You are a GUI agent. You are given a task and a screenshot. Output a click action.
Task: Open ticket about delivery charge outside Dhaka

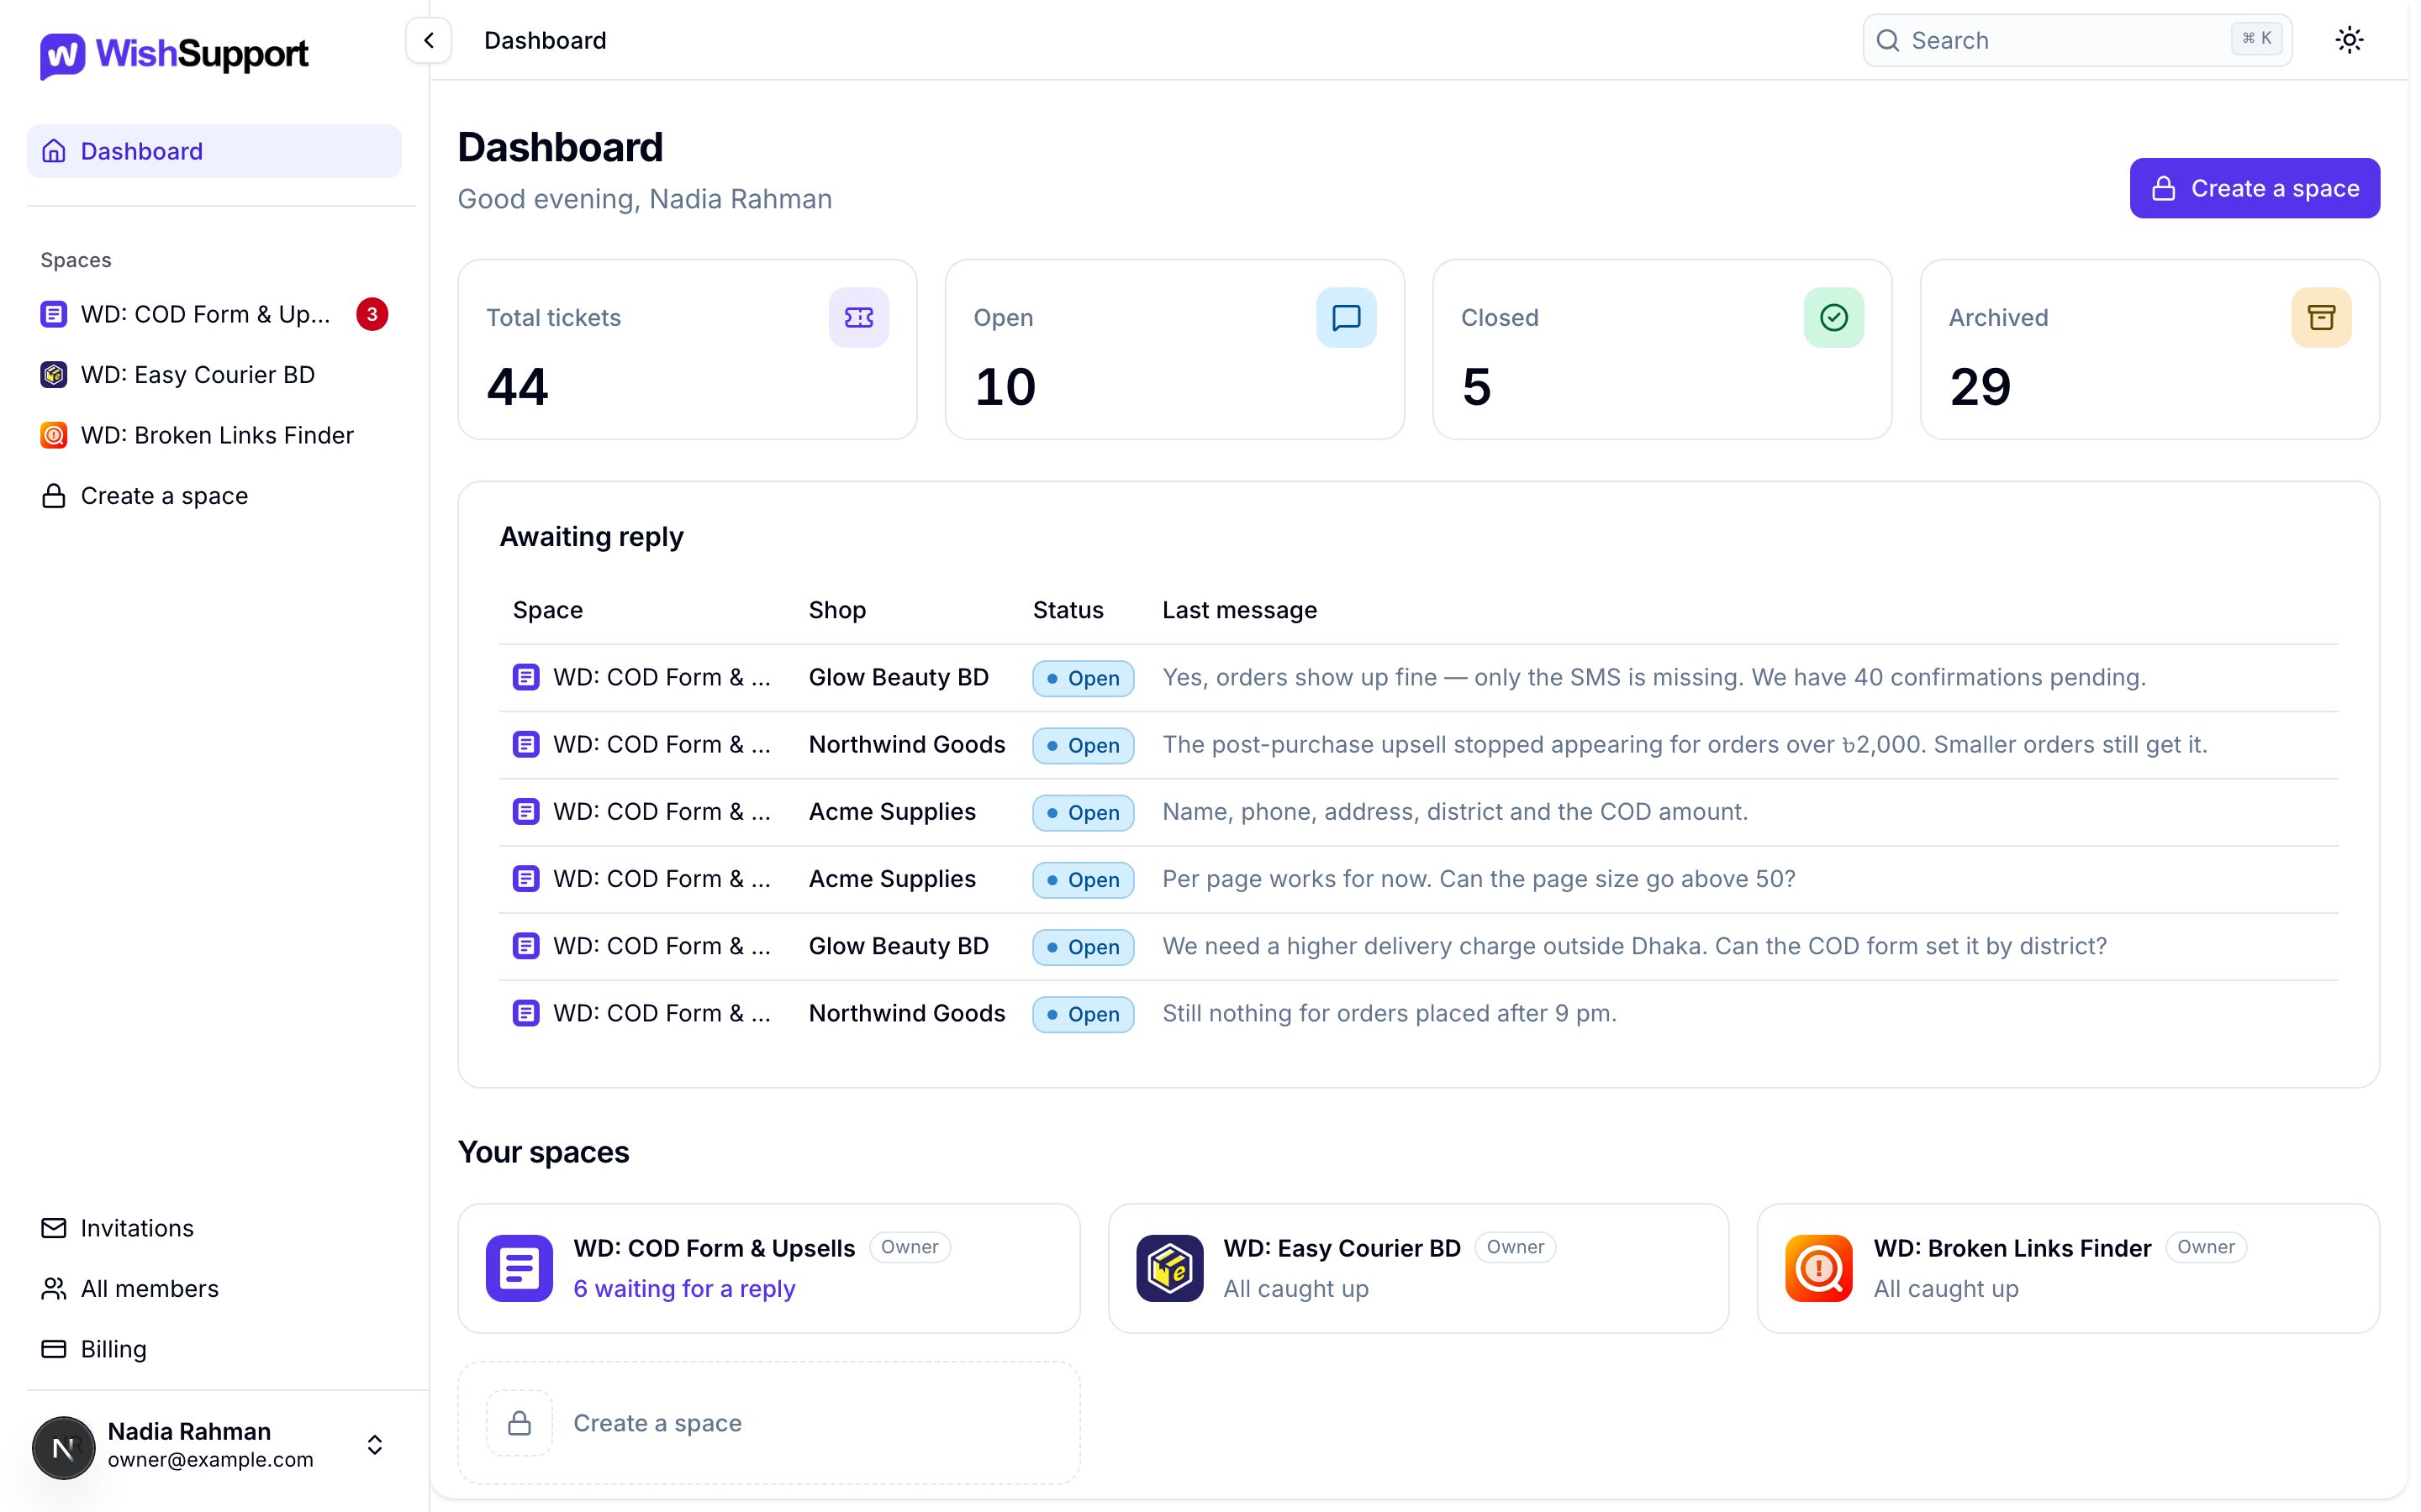click(x=1419, y=946)
